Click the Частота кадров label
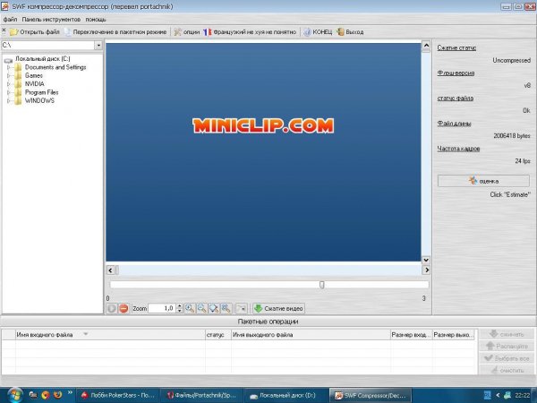This screenshot has height=403, width=537. tap(458, 149)
